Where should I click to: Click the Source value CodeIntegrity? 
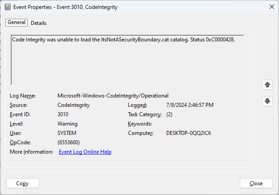[74, 105]
